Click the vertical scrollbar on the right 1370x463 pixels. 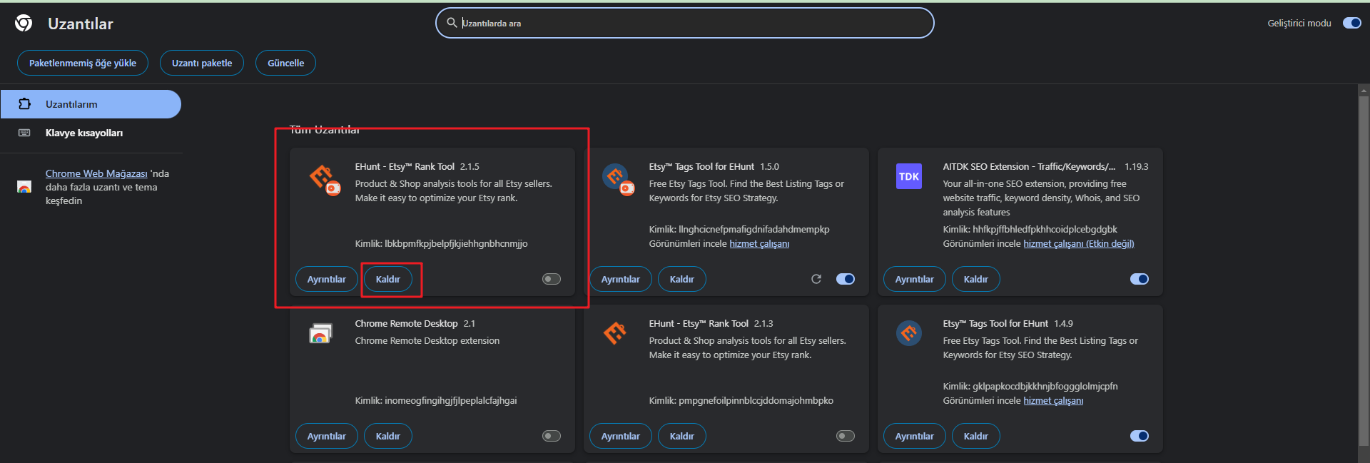1364,271
